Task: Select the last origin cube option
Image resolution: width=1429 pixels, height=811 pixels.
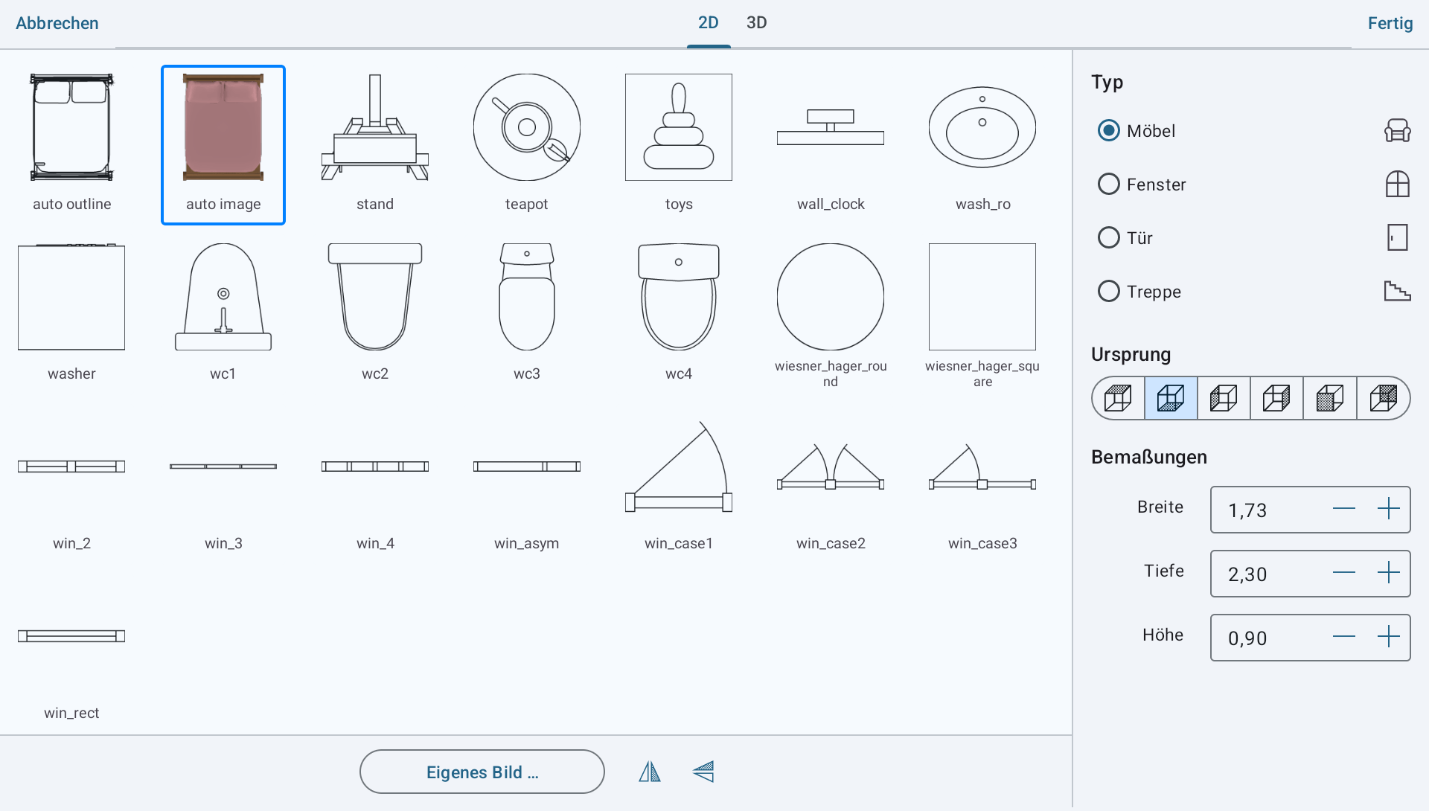Action: [x=1383, y=398]
